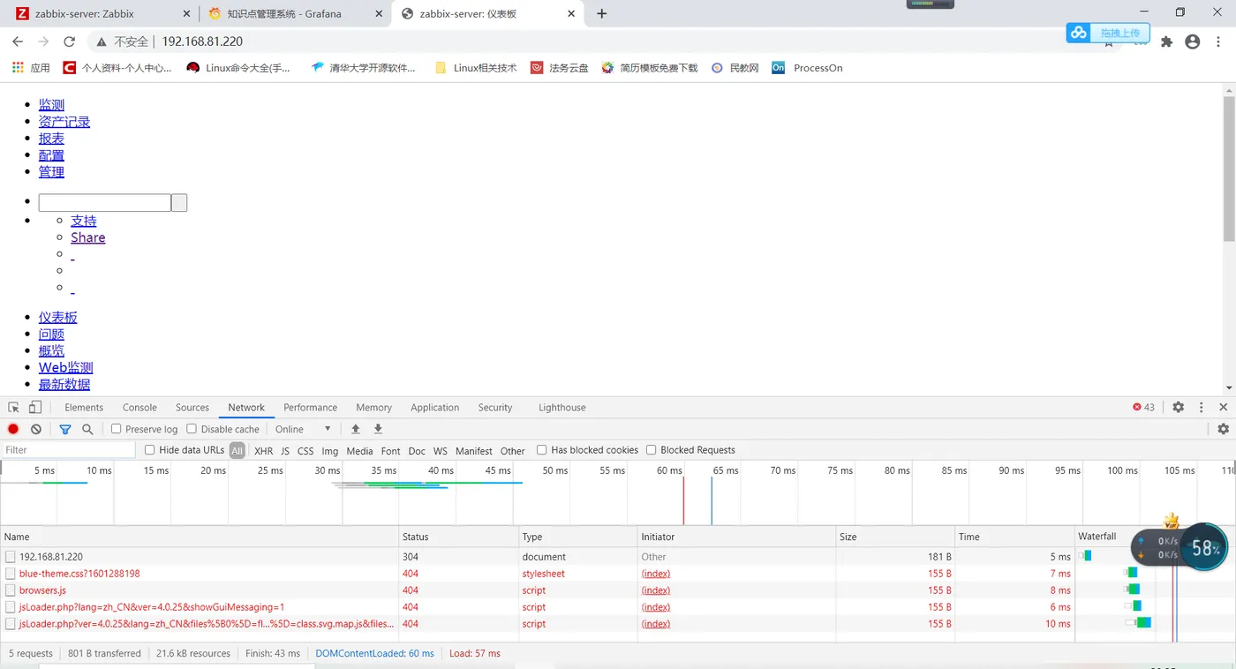
Task: Filter requests by Img
Action: coord(329,451)
